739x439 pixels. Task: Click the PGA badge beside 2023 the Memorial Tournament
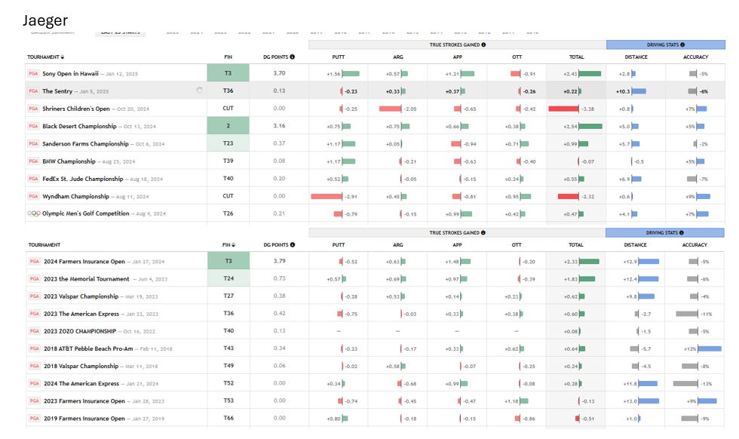coord(35,278)
